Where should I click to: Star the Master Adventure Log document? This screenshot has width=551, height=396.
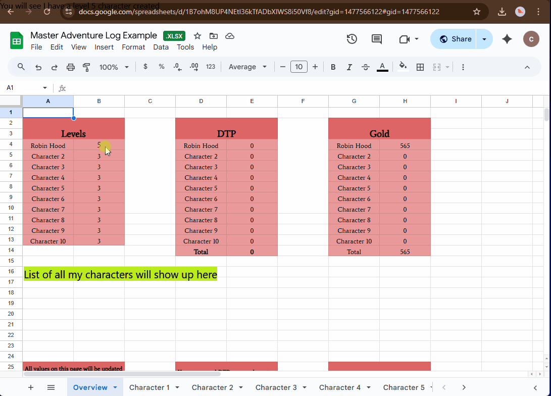(x=197, y=36)
